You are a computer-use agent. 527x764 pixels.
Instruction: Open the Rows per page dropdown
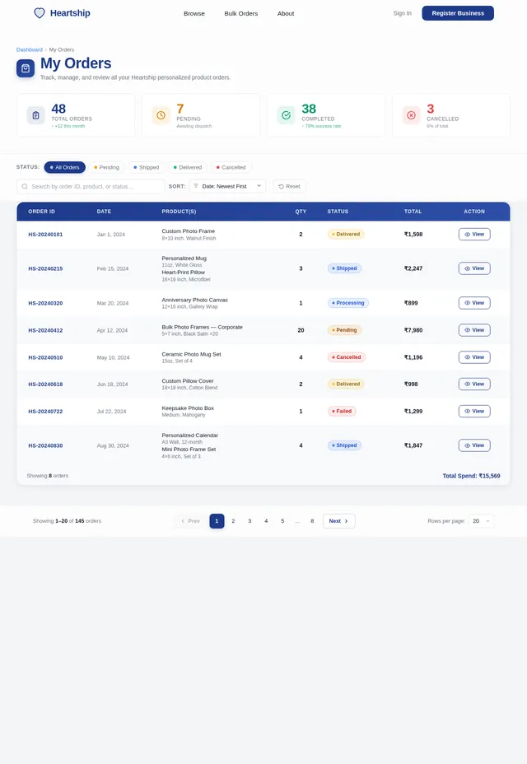(x=481, y=521)
